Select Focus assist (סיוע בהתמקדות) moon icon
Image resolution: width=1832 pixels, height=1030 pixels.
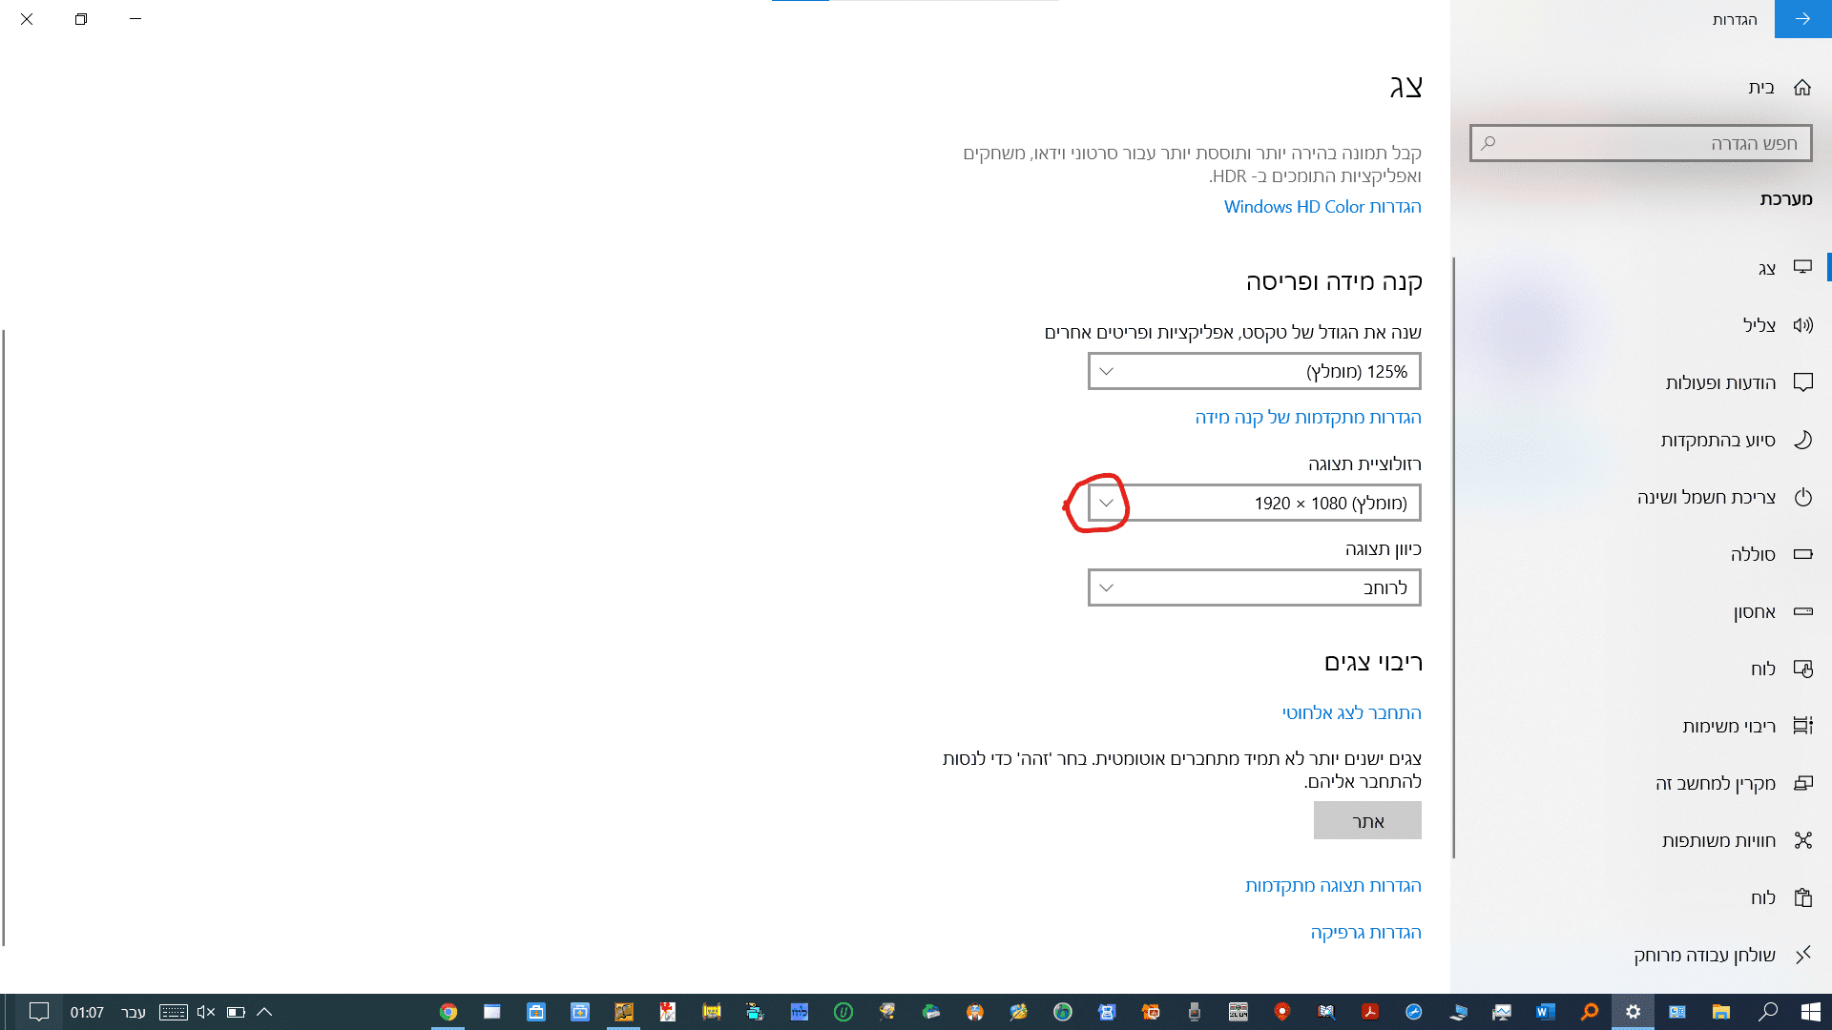click(1802, 440)
